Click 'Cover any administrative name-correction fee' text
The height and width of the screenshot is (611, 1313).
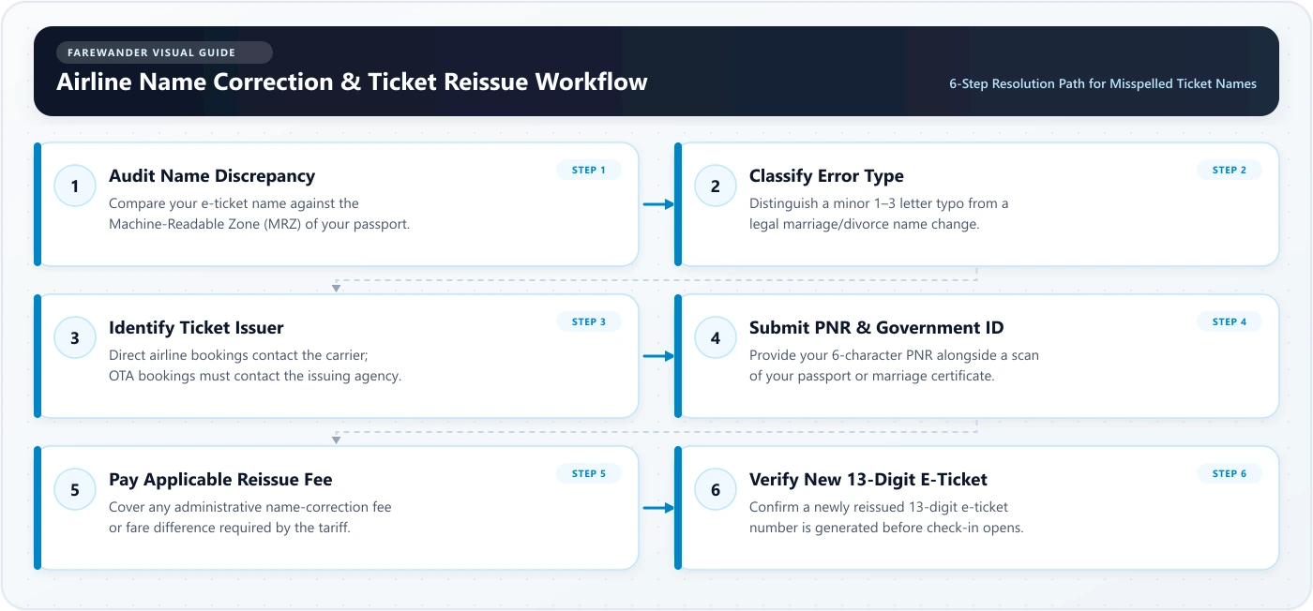point(249,507)
